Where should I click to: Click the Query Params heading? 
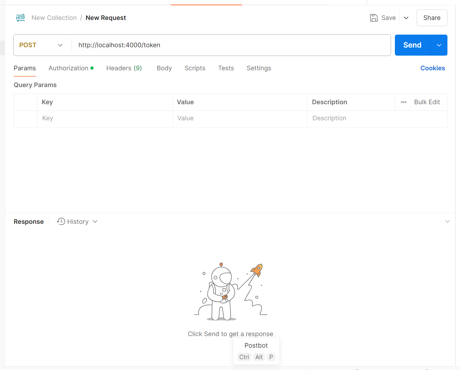click(x=35, y=85)
